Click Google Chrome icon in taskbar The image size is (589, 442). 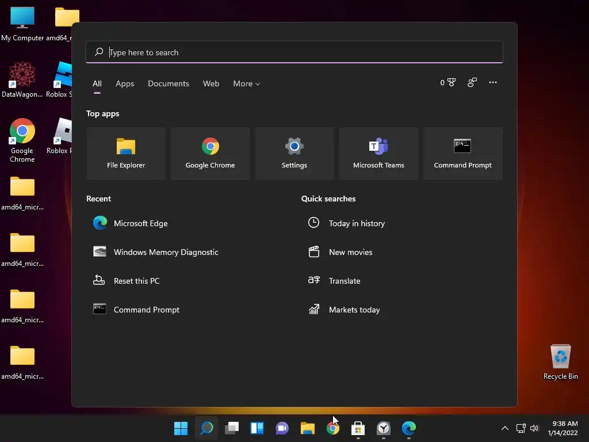pyautogui.click(x=333, y=428)
